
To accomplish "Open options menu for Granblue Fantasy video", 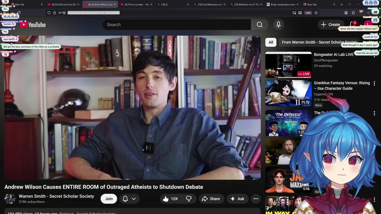I will click(x=374, y=84).
